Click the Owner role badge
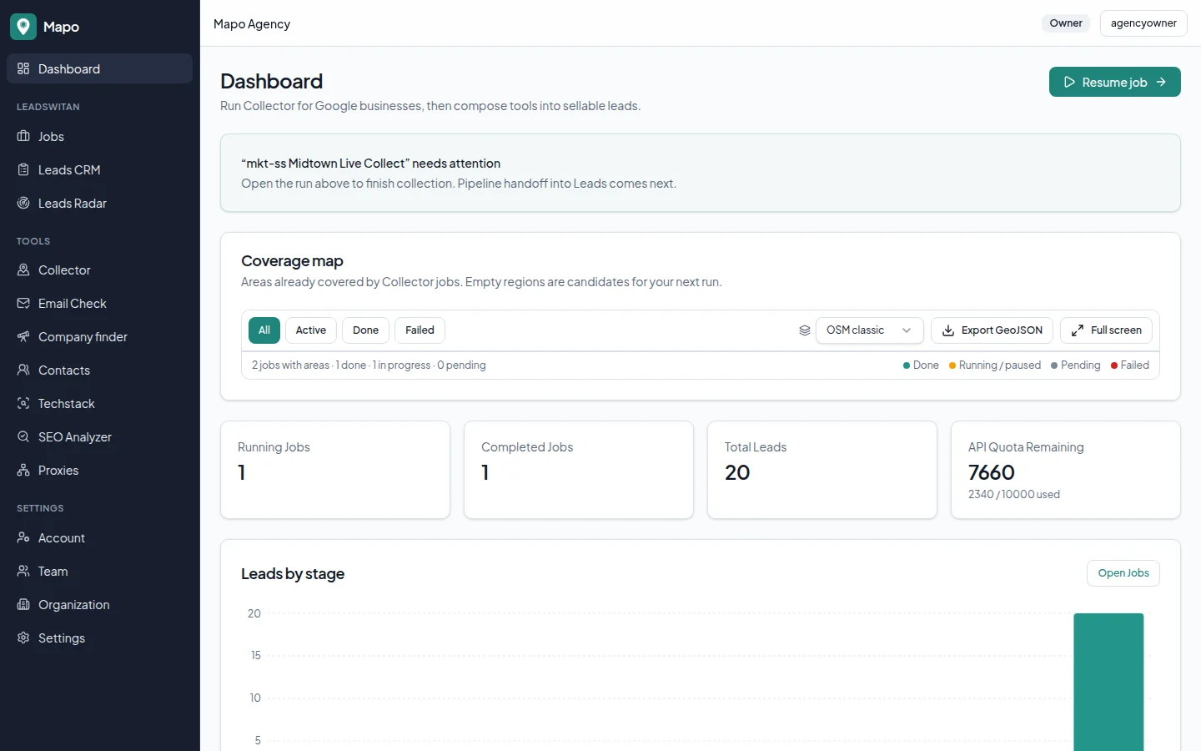This screenshot has height=751, width=1201. [x=1066, y=23]
